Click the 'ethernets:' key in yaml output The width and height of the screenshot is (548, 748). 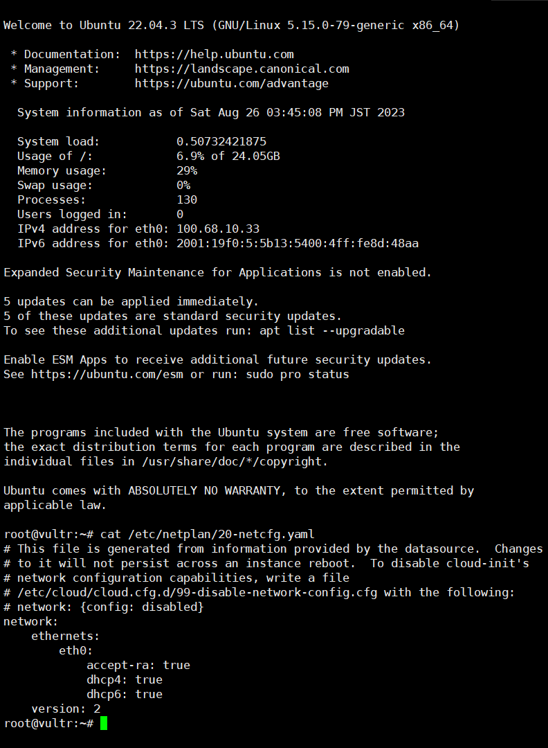(x=65, y=636)
